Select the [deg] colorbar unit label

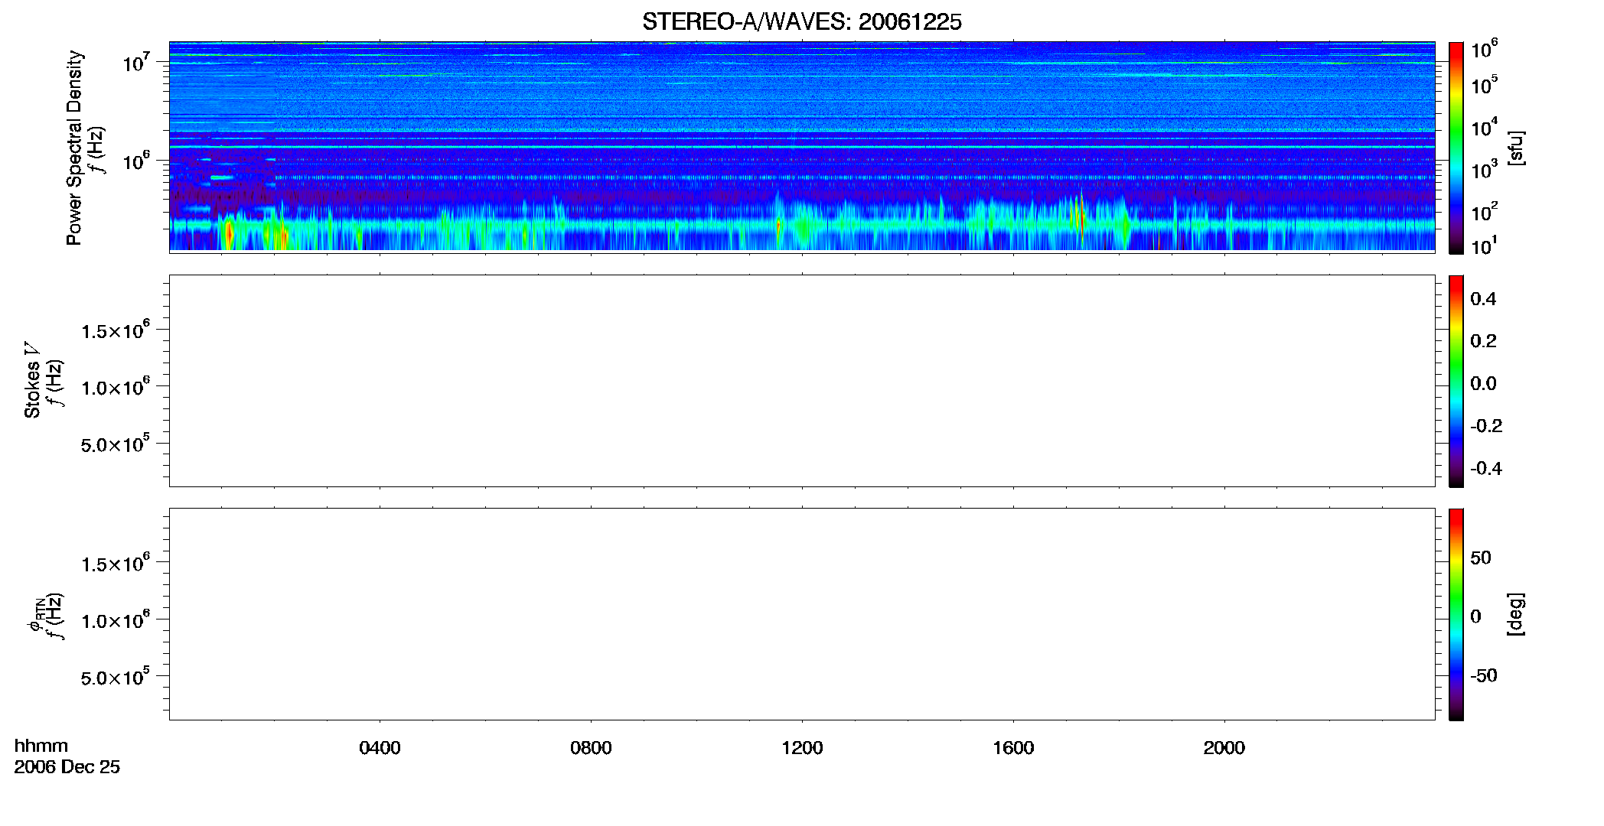(1515, 614)
